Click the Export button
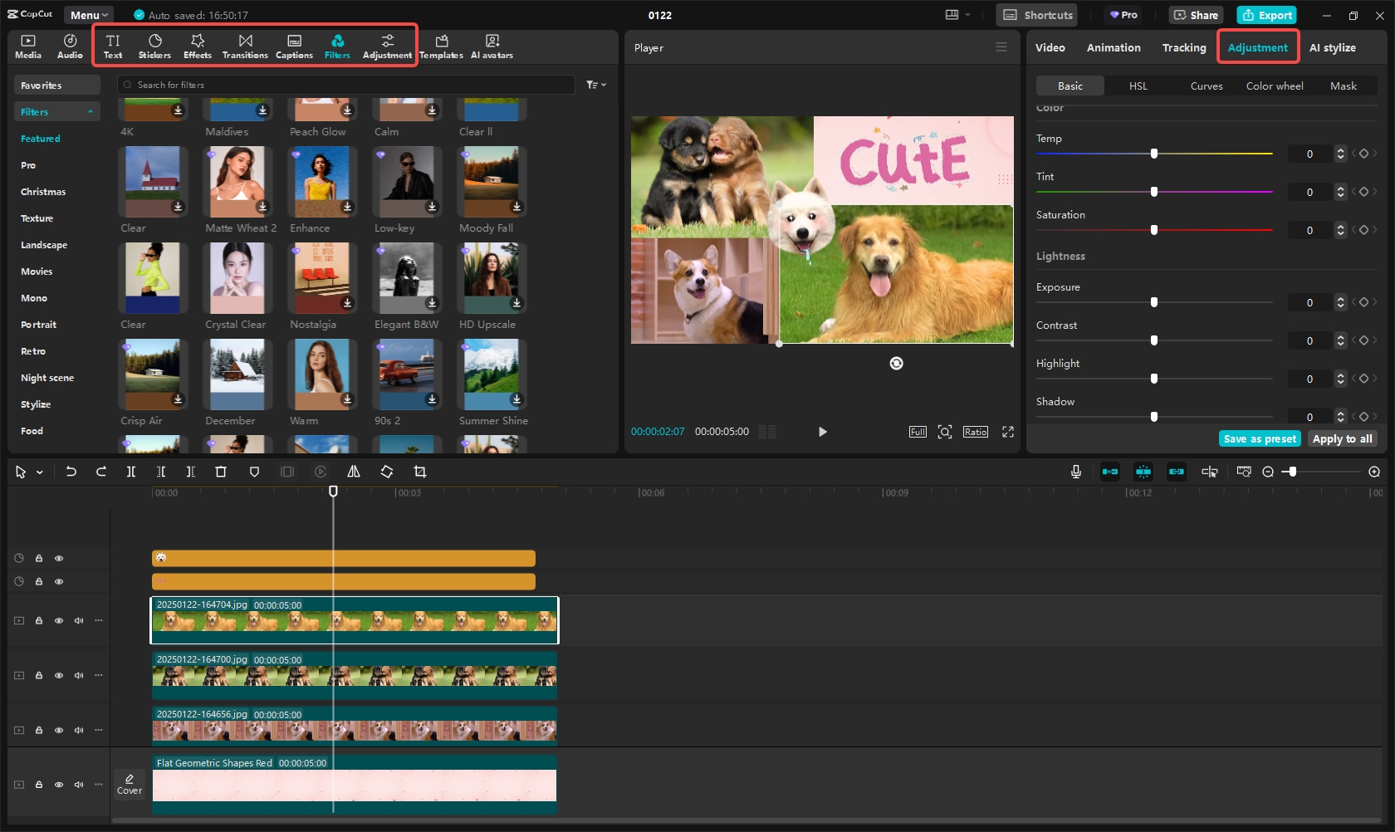Viewport: 1395px width, 832px height. click(x=1266, y=15)
